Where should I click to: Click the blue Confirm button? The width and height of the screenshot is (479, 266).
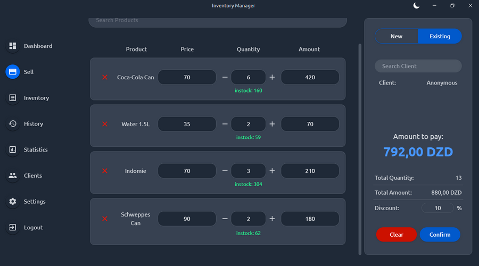coord(440,235)
